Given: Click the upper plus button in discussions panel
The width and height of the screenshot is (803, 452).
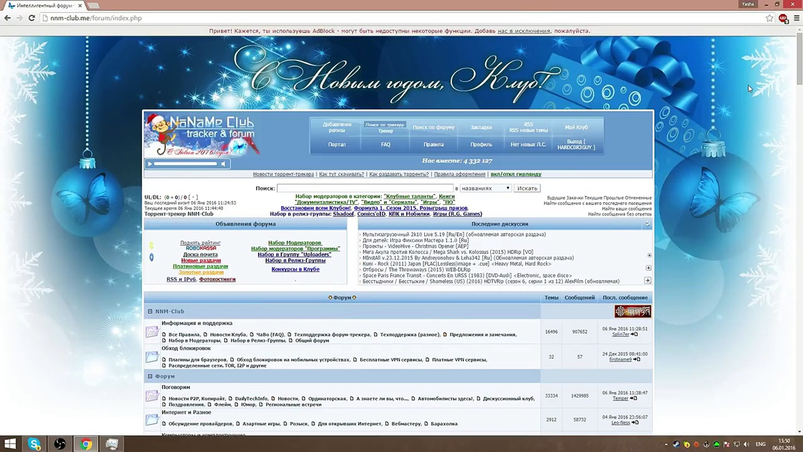Looking at the screenshot, I should tap(649, 268).
